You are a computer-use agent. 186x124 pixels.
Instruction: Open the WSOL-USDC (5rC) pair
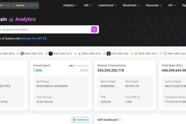coord(148,54)
